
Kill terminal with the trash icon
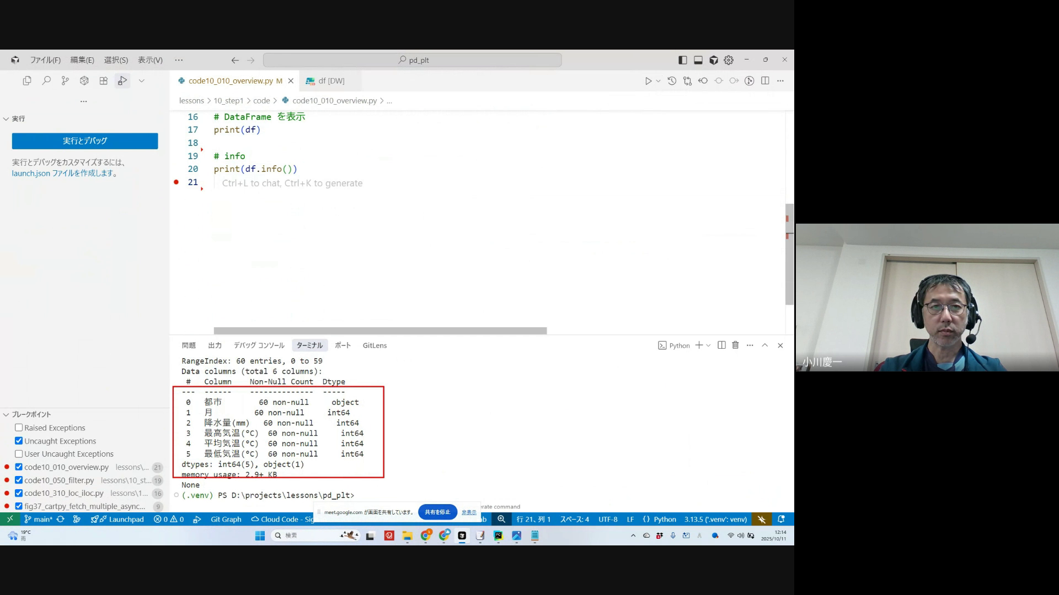click(735, 345)
